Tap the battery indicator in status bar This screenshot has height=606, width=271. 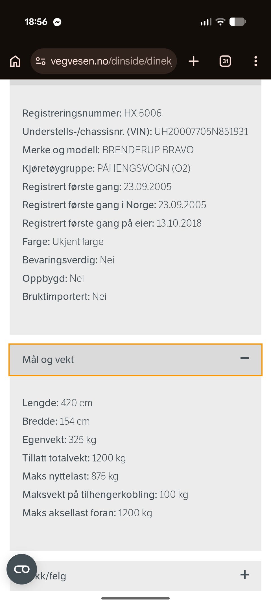point(238,22)
